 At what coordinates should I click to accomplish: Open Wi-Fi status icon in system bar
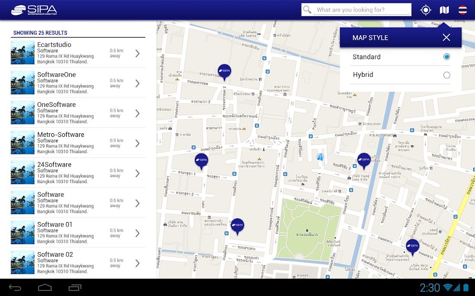tap(448, 288)
